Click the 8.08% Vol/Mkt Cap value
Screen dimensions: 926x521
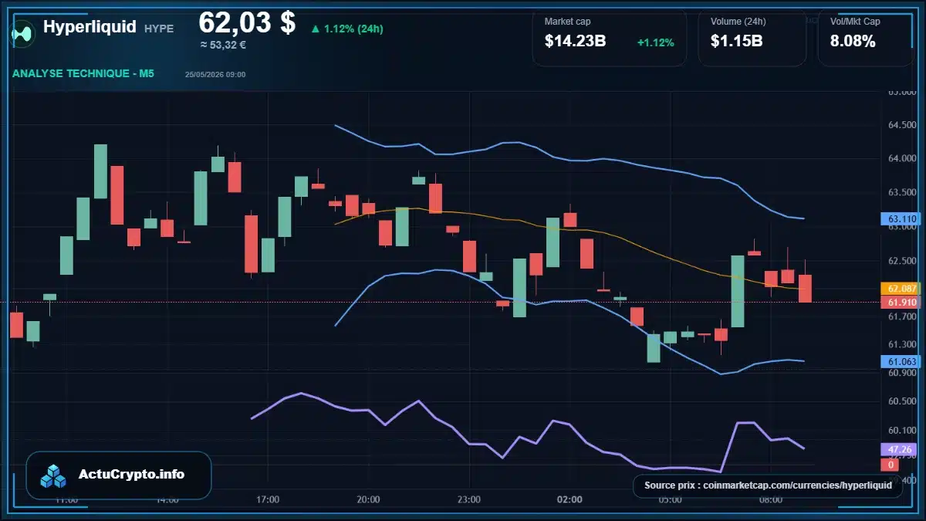point(853,42)
